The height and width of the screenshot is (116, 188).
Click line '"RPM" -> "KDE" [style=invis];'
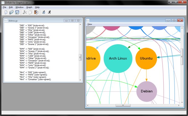(x=32, y=49)
